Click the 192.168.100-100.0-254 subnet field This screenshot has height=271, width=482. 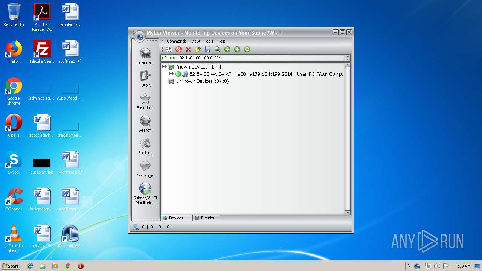[x=253, y=58]
